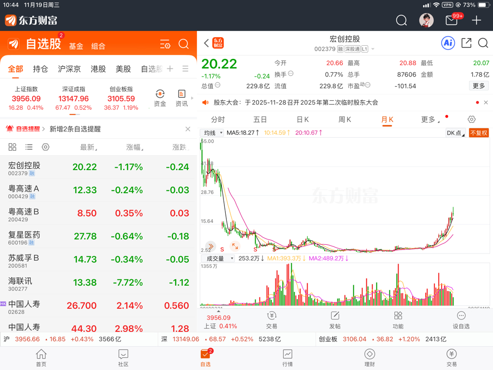
Task: Tap the plus icon in header
Action: [x=476, y=20]
